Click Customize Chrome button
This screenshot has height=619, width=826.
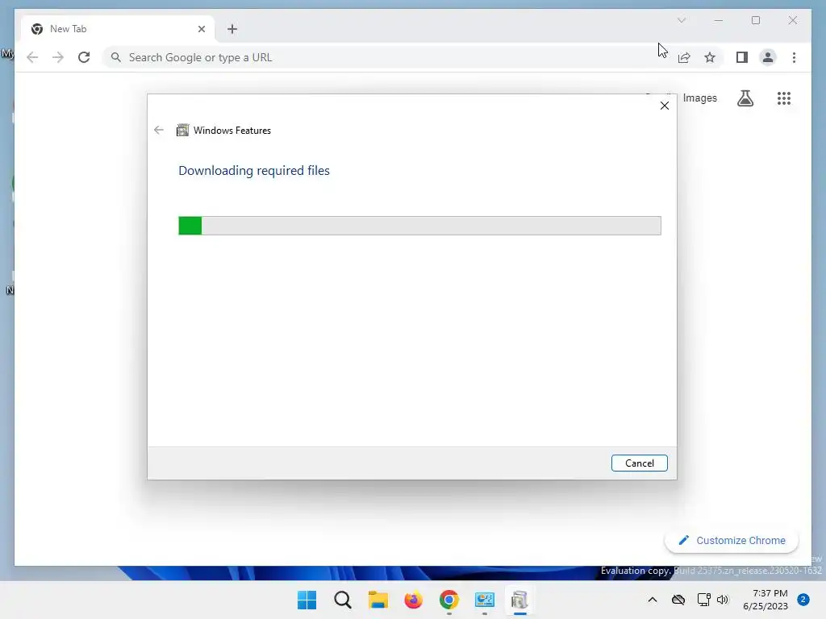click(x=732, y=541)
